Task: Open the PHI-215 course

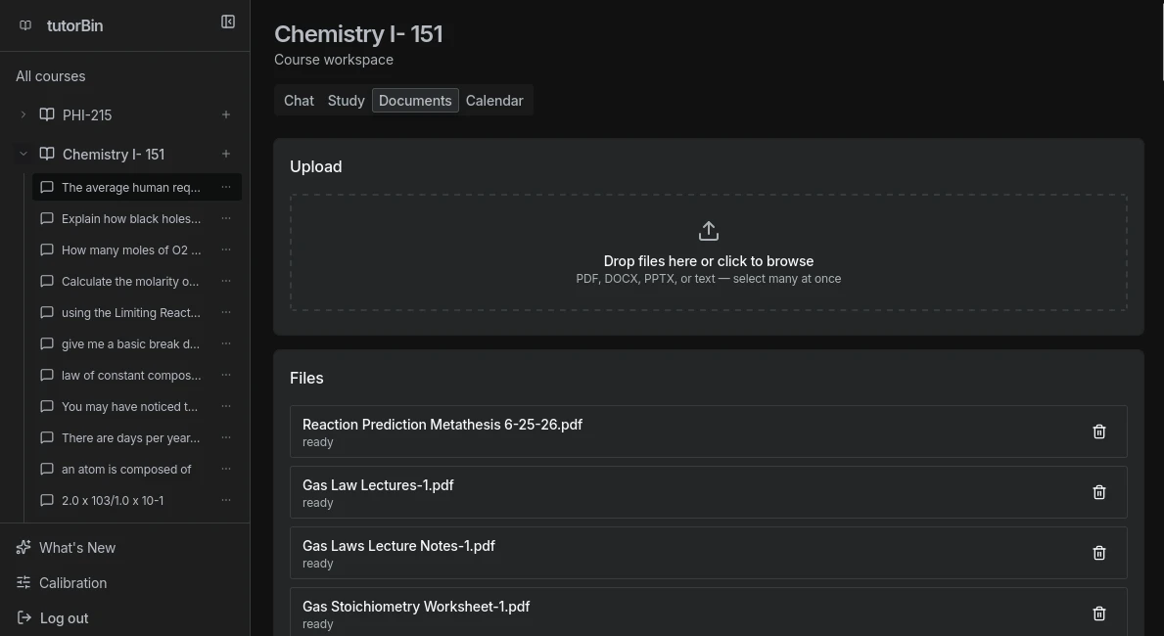Action: tap(87, 115)
